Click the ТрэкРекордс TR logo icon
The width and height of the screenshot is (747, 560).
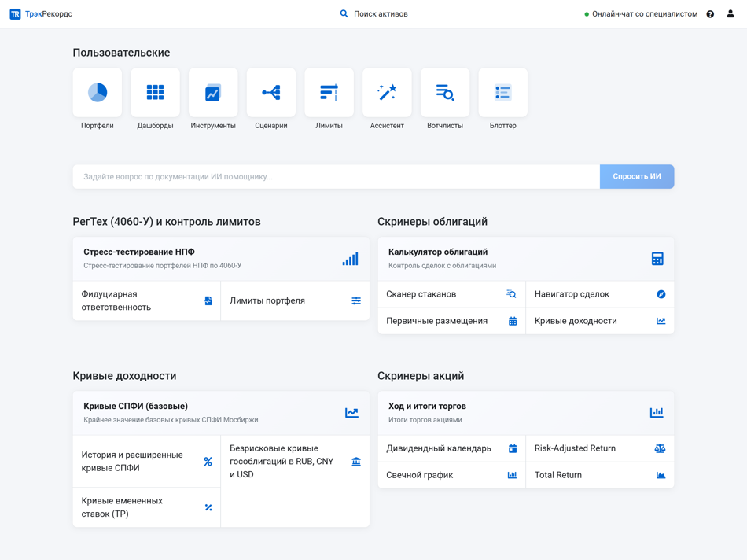coord(15,14)
